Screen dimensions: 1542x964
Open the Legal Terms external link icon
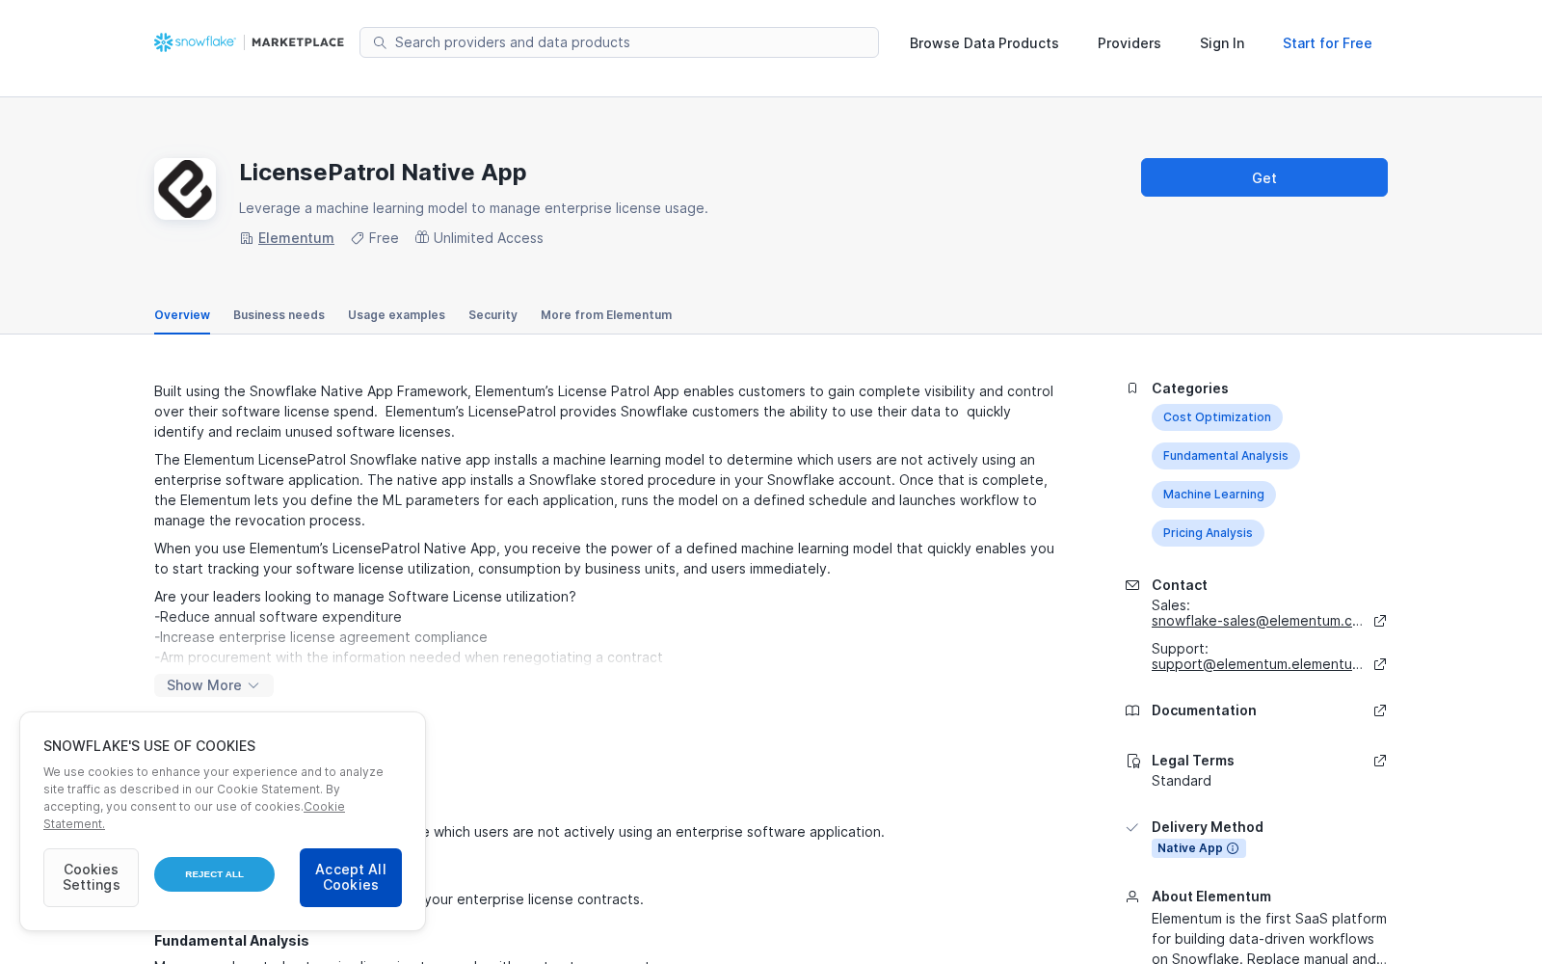[1380, 761]
